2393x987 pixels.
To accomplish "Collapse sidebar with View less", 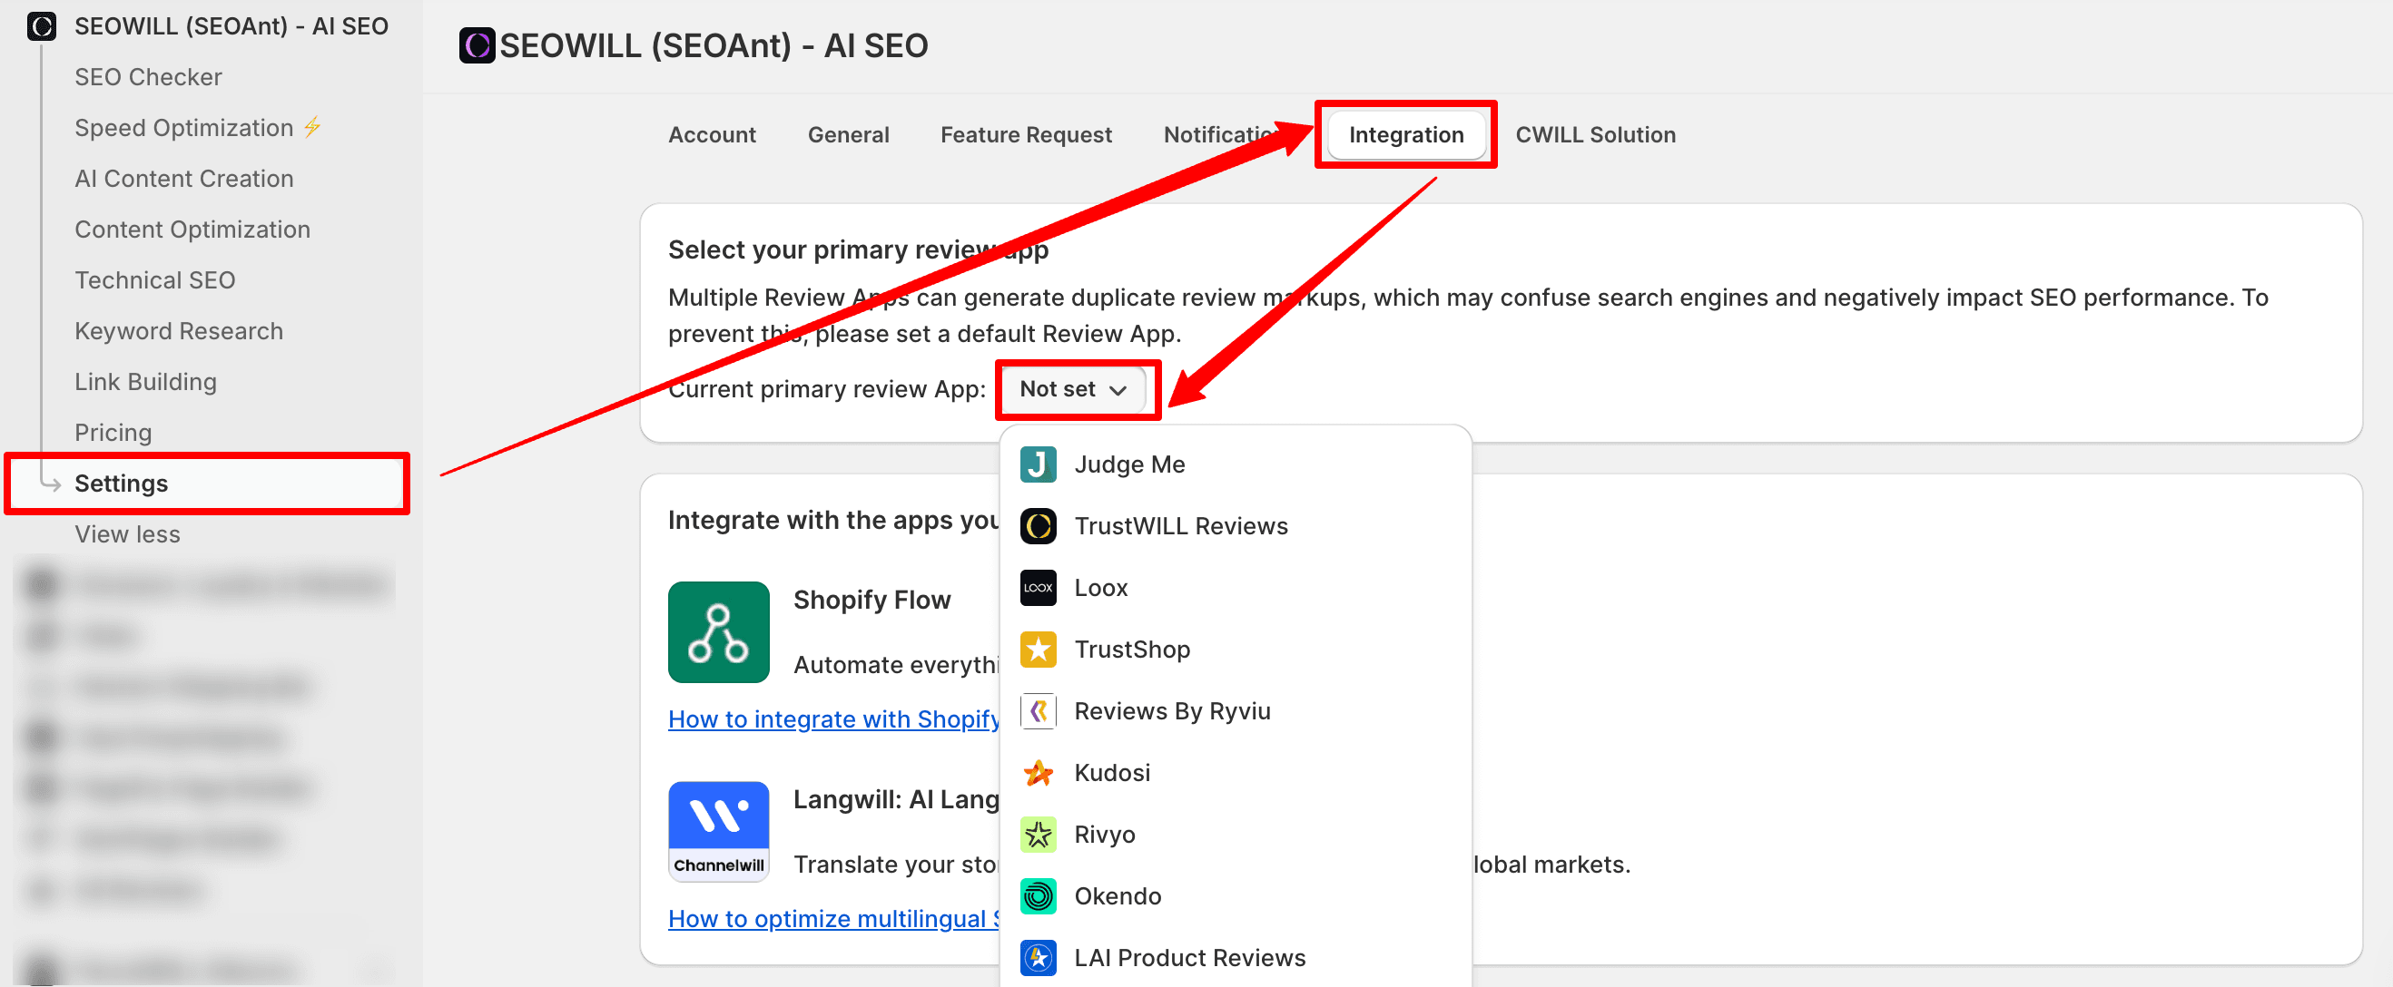I will tap(127, 534).
